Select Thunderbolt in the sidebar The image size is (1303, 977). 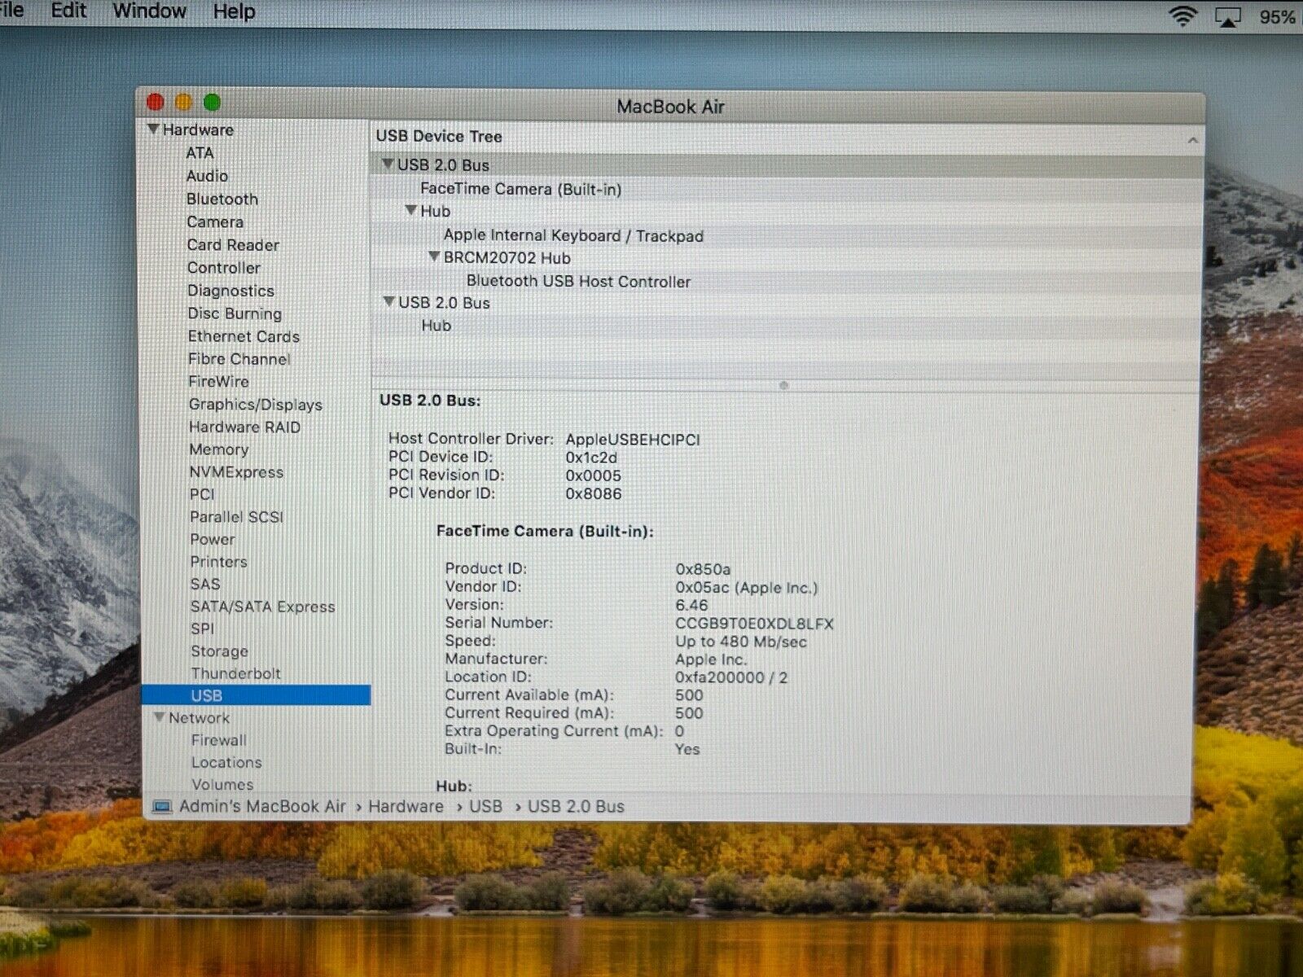(235, 673)
